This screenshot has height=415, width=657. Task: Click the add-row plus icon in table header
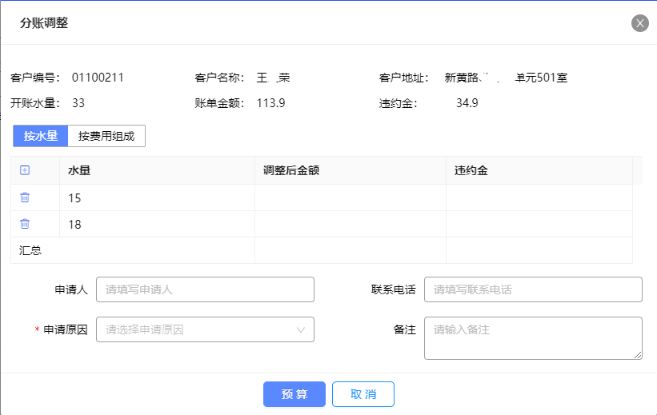click(x=25, y=170)
